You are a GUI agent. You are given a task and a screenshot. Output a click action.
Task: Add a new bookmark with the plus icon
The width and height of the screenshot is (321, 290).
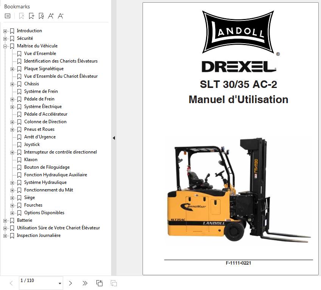coord(31,16)
